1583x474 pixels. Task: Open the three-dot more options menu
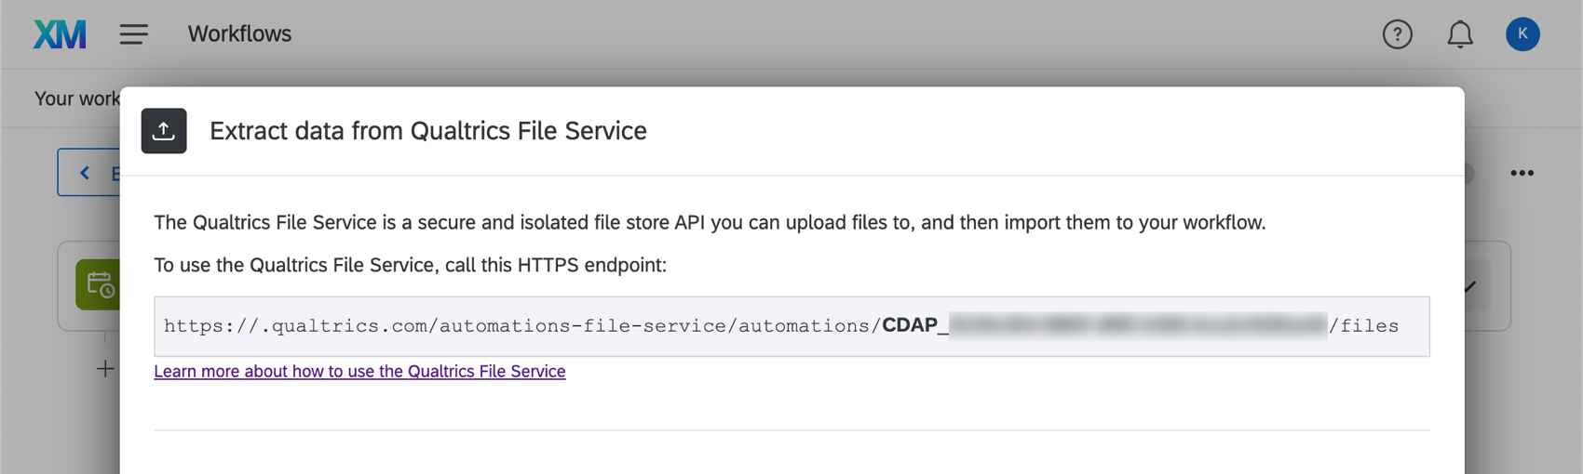pos(1522,173)
